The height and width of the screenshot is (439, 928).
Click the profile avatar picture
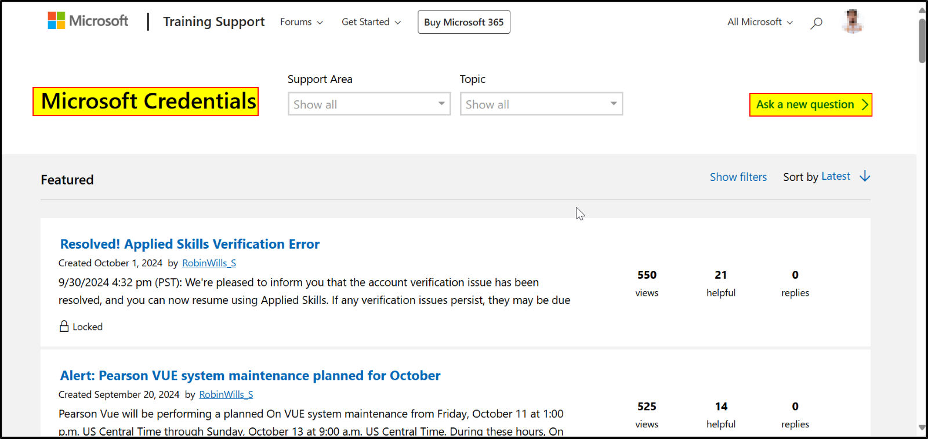click(852, 21)
